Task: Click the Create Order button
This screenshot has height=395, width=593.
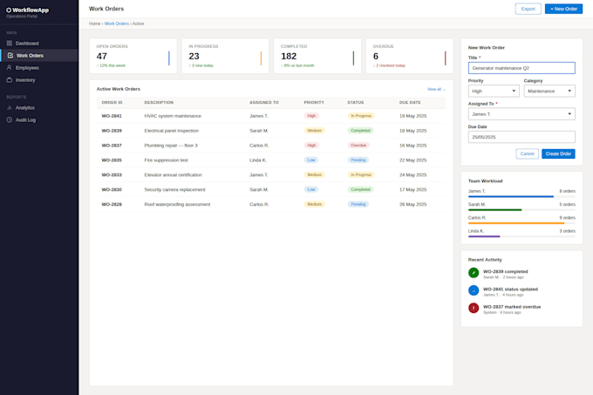Action: pos(558,153)
